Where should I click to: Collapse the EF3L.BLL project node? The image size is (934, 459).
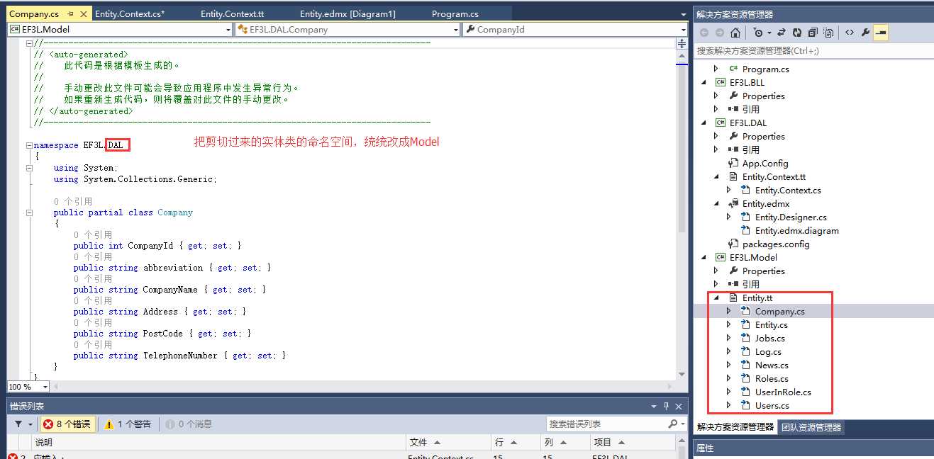704,82
